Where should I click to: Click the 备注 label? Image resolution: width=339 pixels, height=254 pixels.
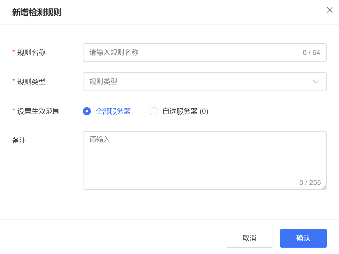pyautogui.click(x=19, y=140)
